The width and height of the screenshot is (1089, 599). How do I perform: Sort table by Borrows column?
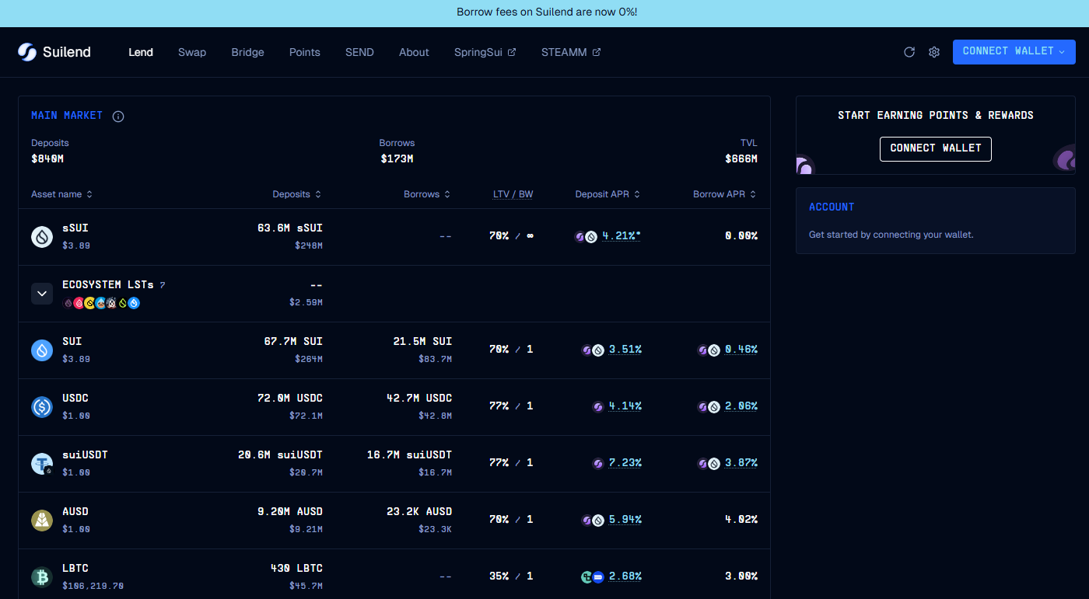click(427, 194)
